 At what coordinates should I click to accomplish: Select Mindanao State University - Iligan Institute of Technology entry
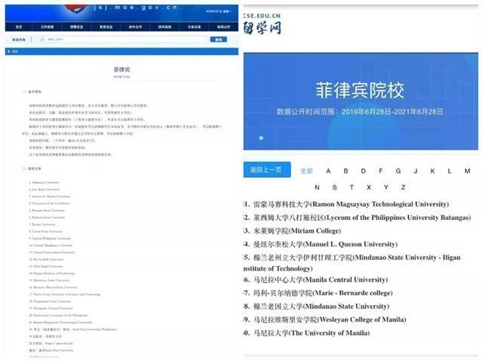pyautogui.click(x=352, y=263)
